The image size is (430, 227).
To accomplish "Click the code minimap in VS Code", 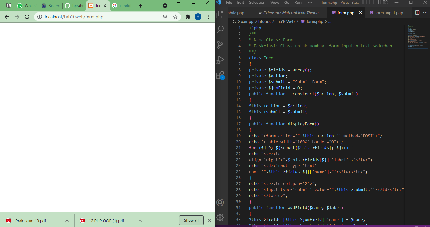I will (418, 36).
